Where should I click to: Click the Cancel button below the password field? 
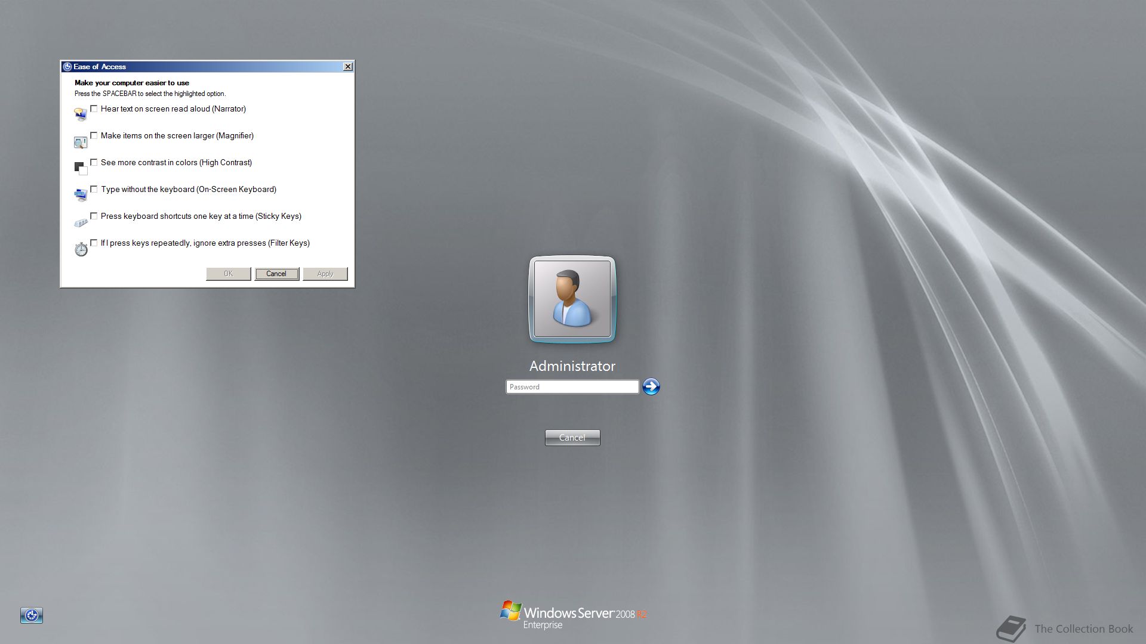coord(572,438)
